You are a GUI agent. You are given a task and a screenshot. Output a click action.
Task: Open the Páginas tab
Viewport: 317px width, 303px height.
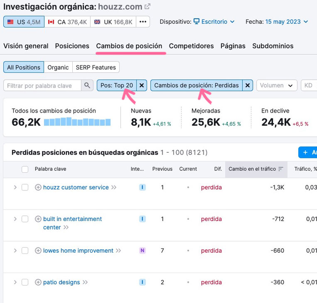(233, 46)
